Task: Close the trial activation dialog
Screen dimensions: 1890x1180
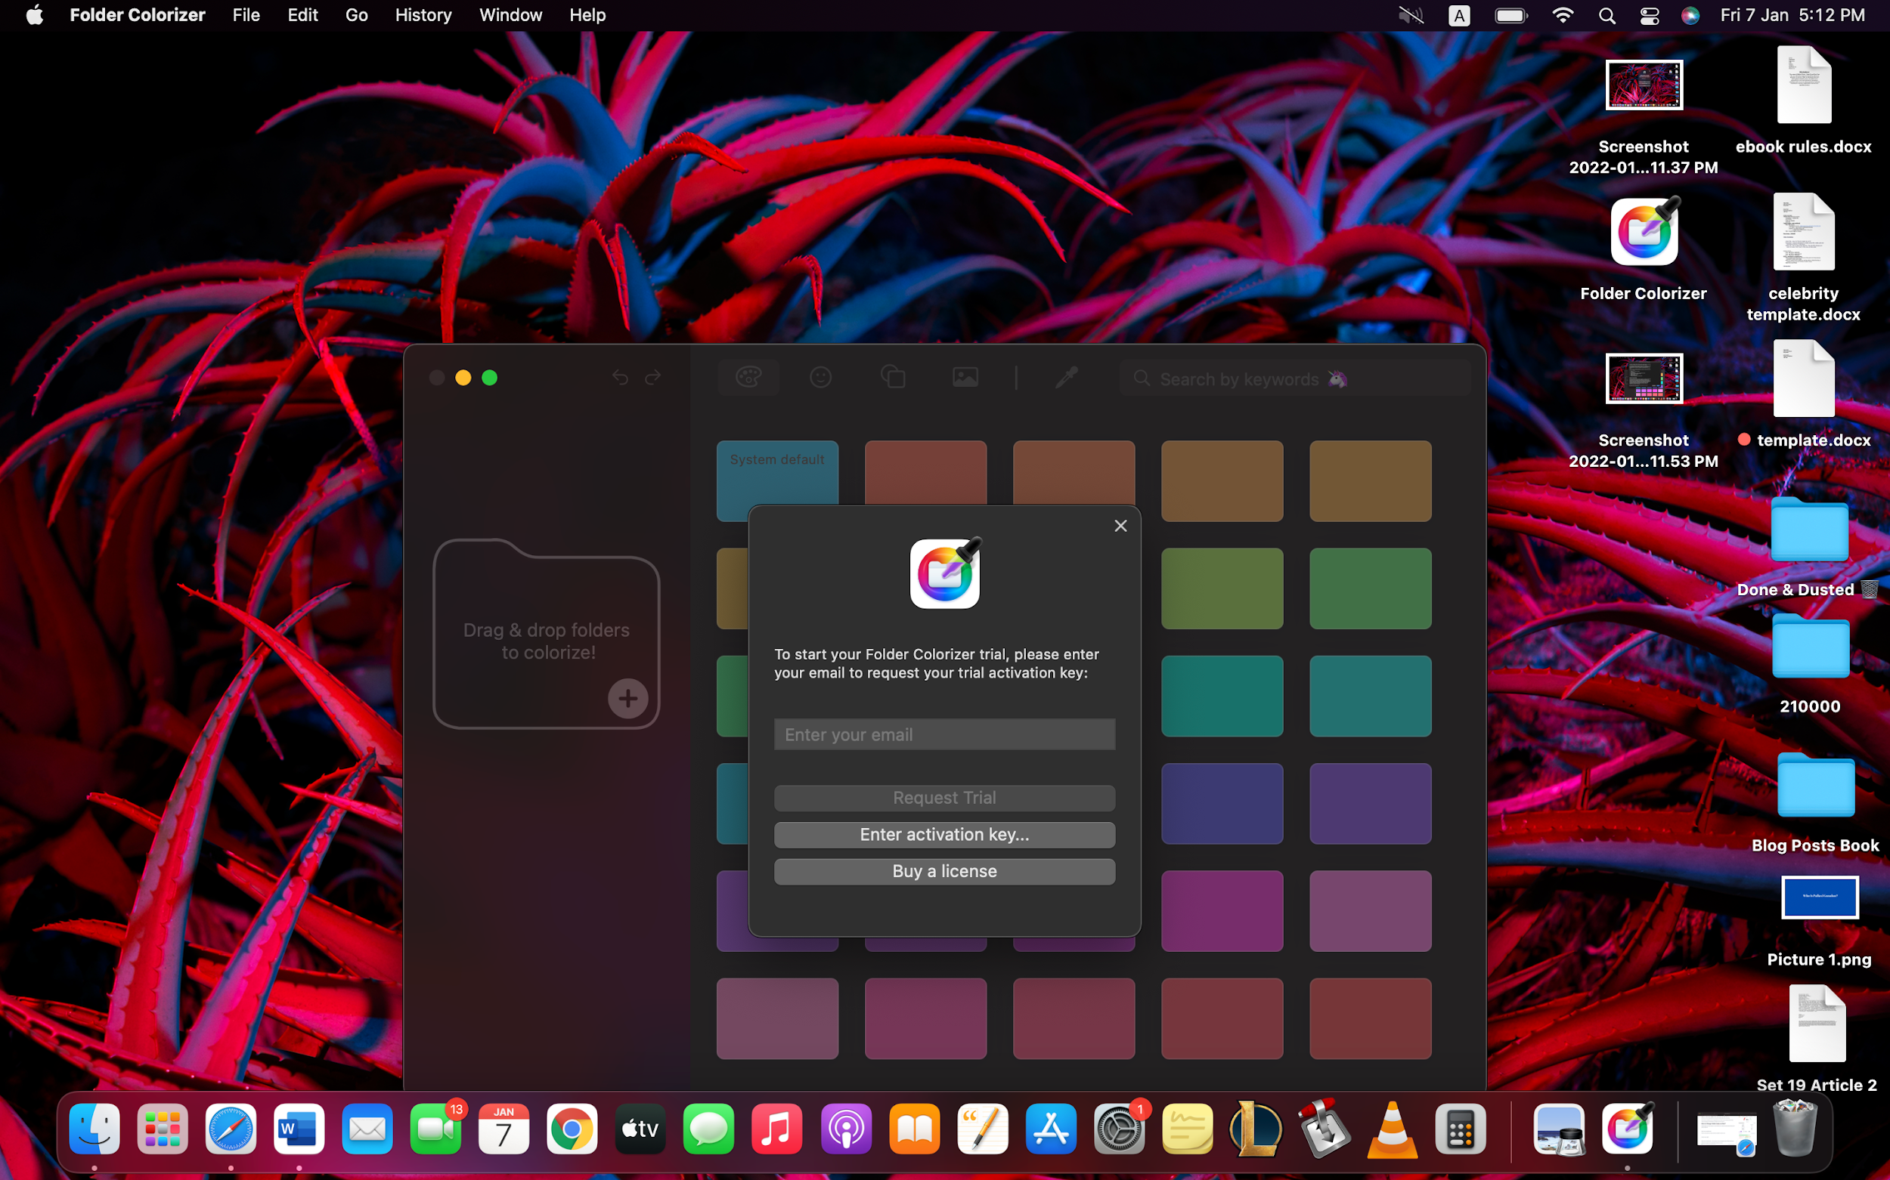Action: point(1120,526)
